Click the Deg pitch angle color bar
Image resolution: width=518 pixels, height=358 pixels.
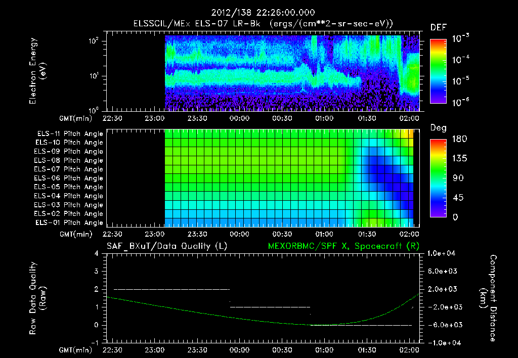439,178
